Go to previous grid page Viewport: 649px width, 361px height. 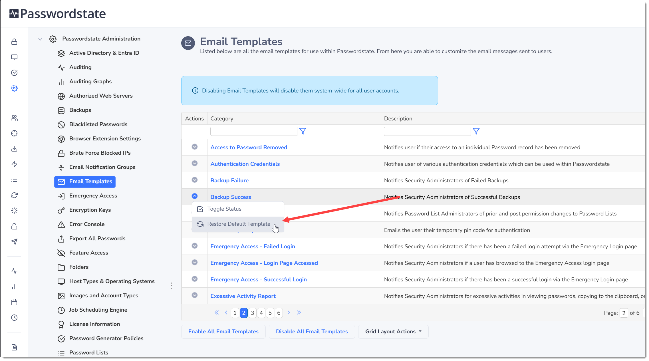(226, 312)
